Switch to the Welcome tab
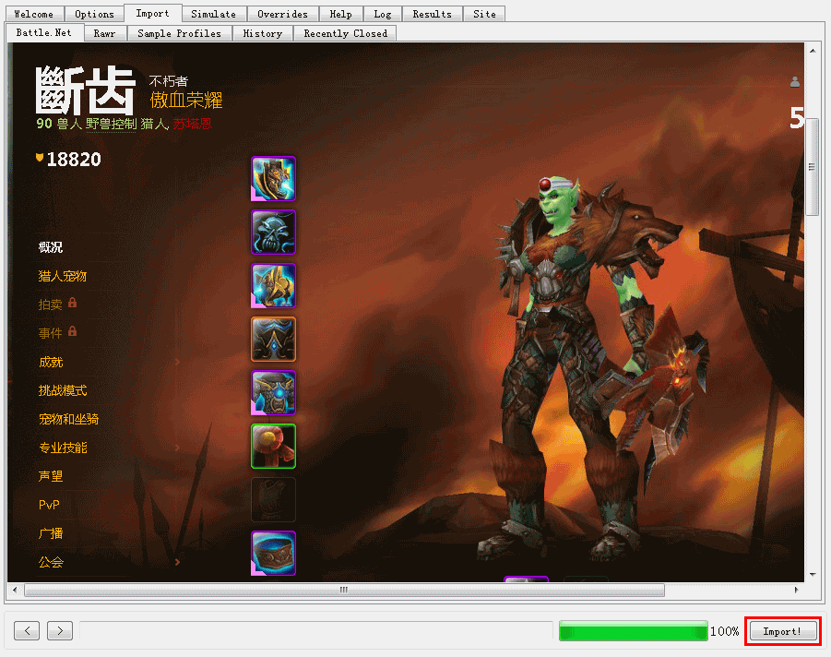831x657 pixels. pos(34,14)
